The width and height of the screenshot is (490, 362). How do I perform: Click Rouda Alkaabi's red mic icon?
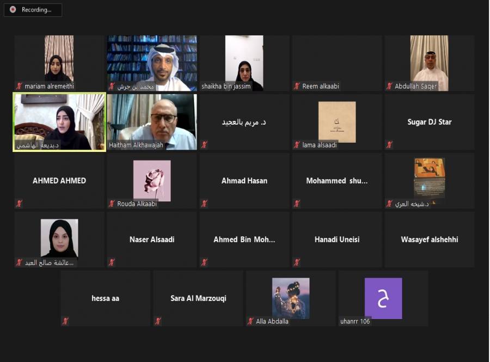click(x=111, y=203)
